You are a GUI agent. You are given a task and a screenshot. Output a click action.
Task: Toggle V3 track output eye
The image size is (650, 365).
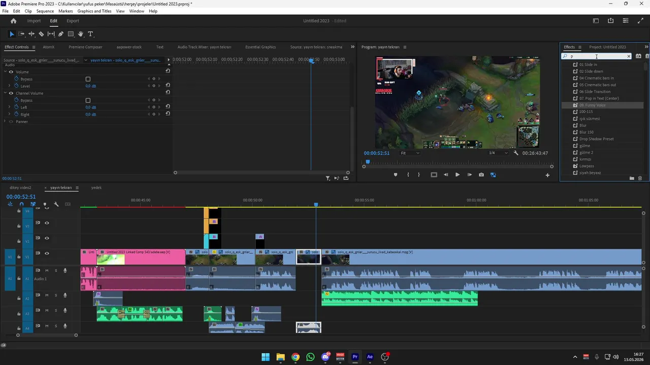coord(47,223)
